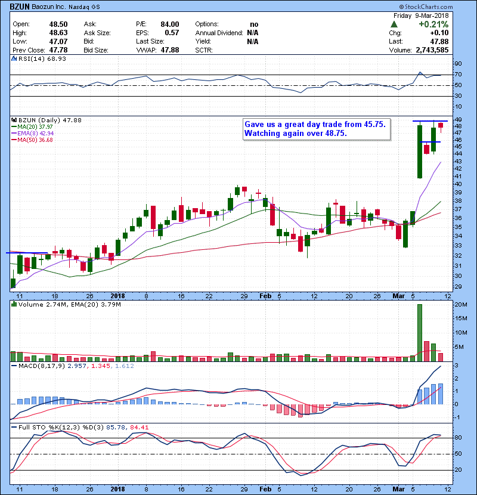The image size is (477, 495).
Task: Click the MACD histogram value 1.612
Action: [x=125, y=366]
